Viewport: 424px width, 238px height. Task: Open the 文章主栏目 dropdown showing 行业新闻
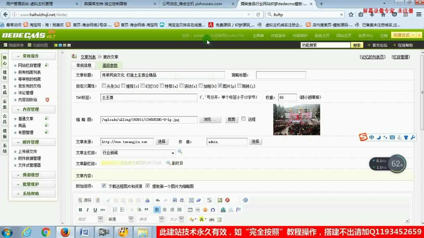[173, 152]
